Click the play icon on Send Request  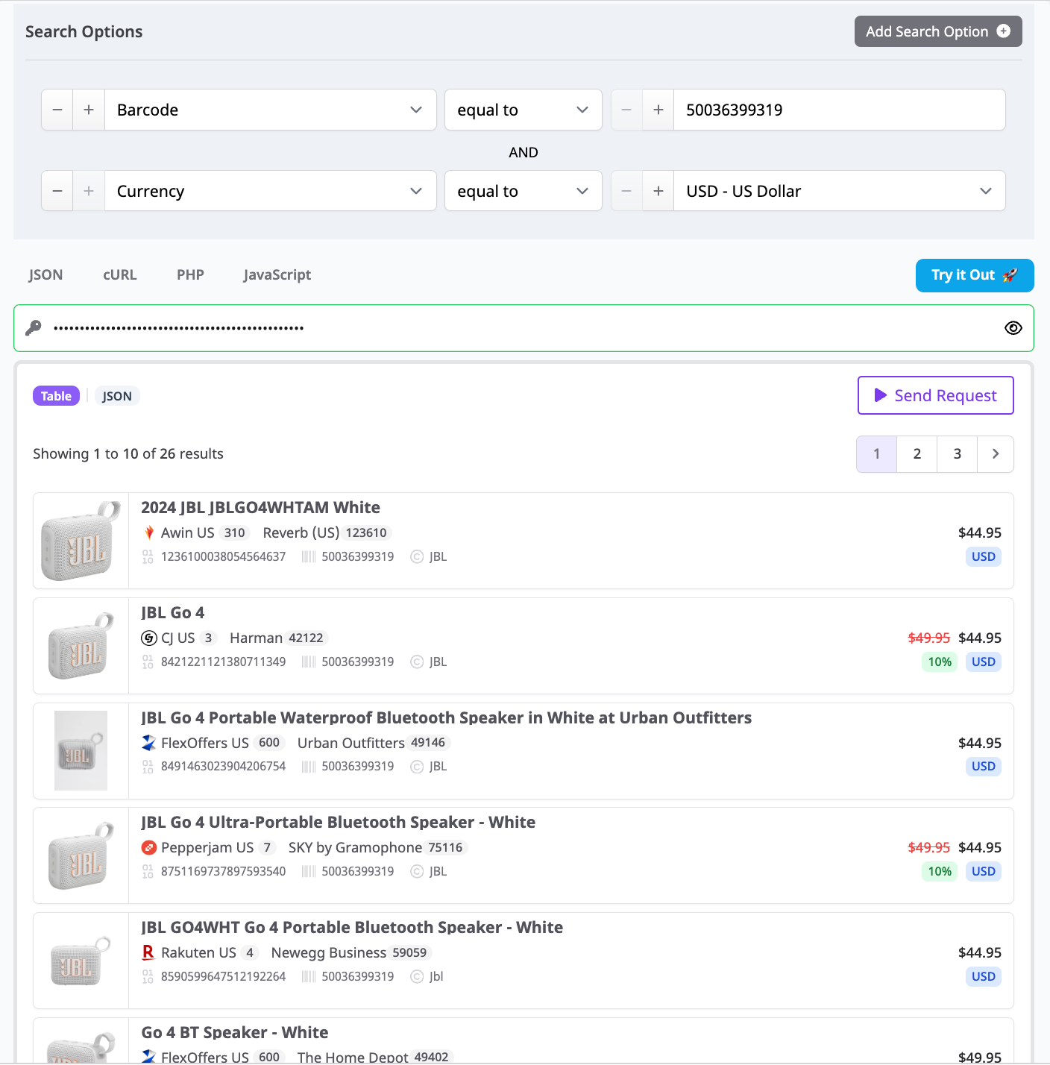(x=881, y=395)
